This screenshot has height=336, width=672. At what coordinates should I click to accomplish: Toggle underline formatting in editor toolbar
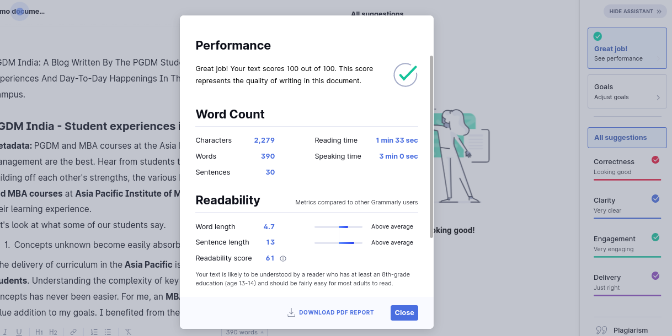pyautogui.click(x=19, y=332)
